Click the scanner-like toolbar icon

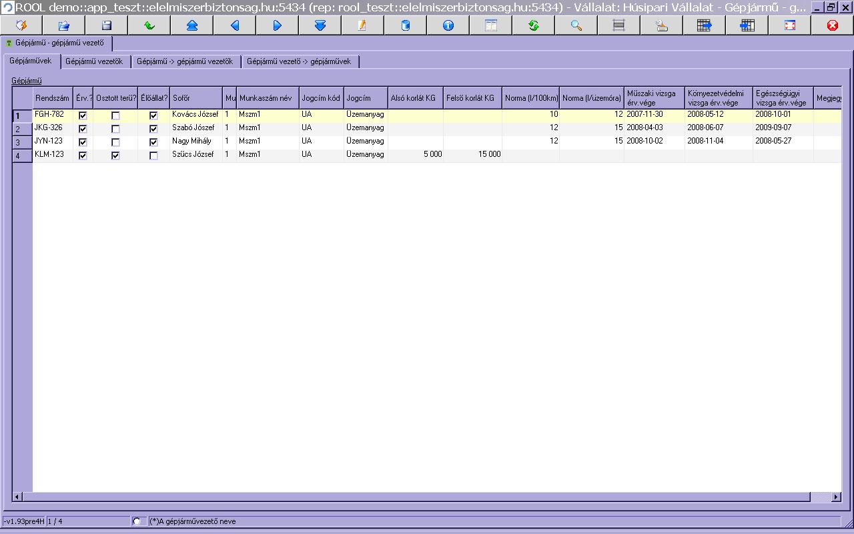662,25
